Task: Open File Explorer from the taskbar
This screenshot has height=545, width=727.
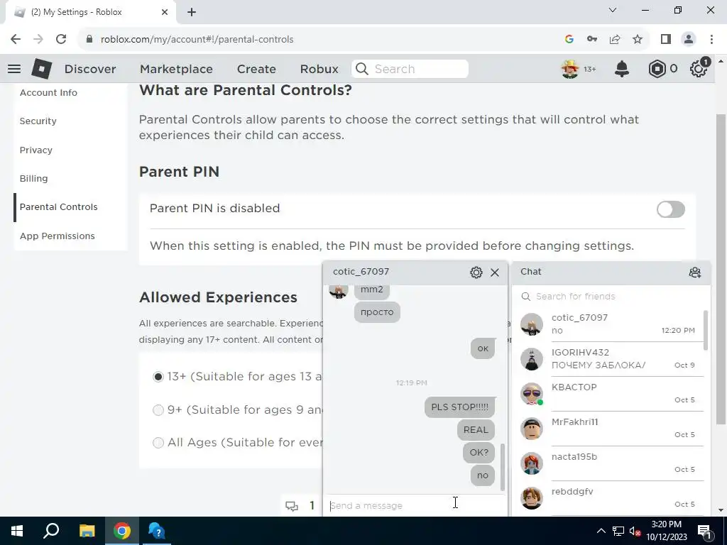Action: point(87,531)
